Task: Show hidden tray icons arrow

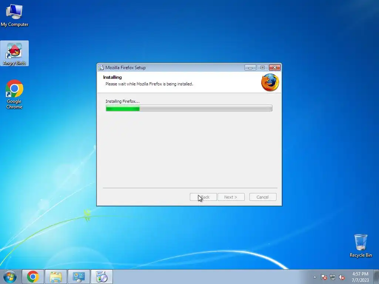Action: (315, 277)
